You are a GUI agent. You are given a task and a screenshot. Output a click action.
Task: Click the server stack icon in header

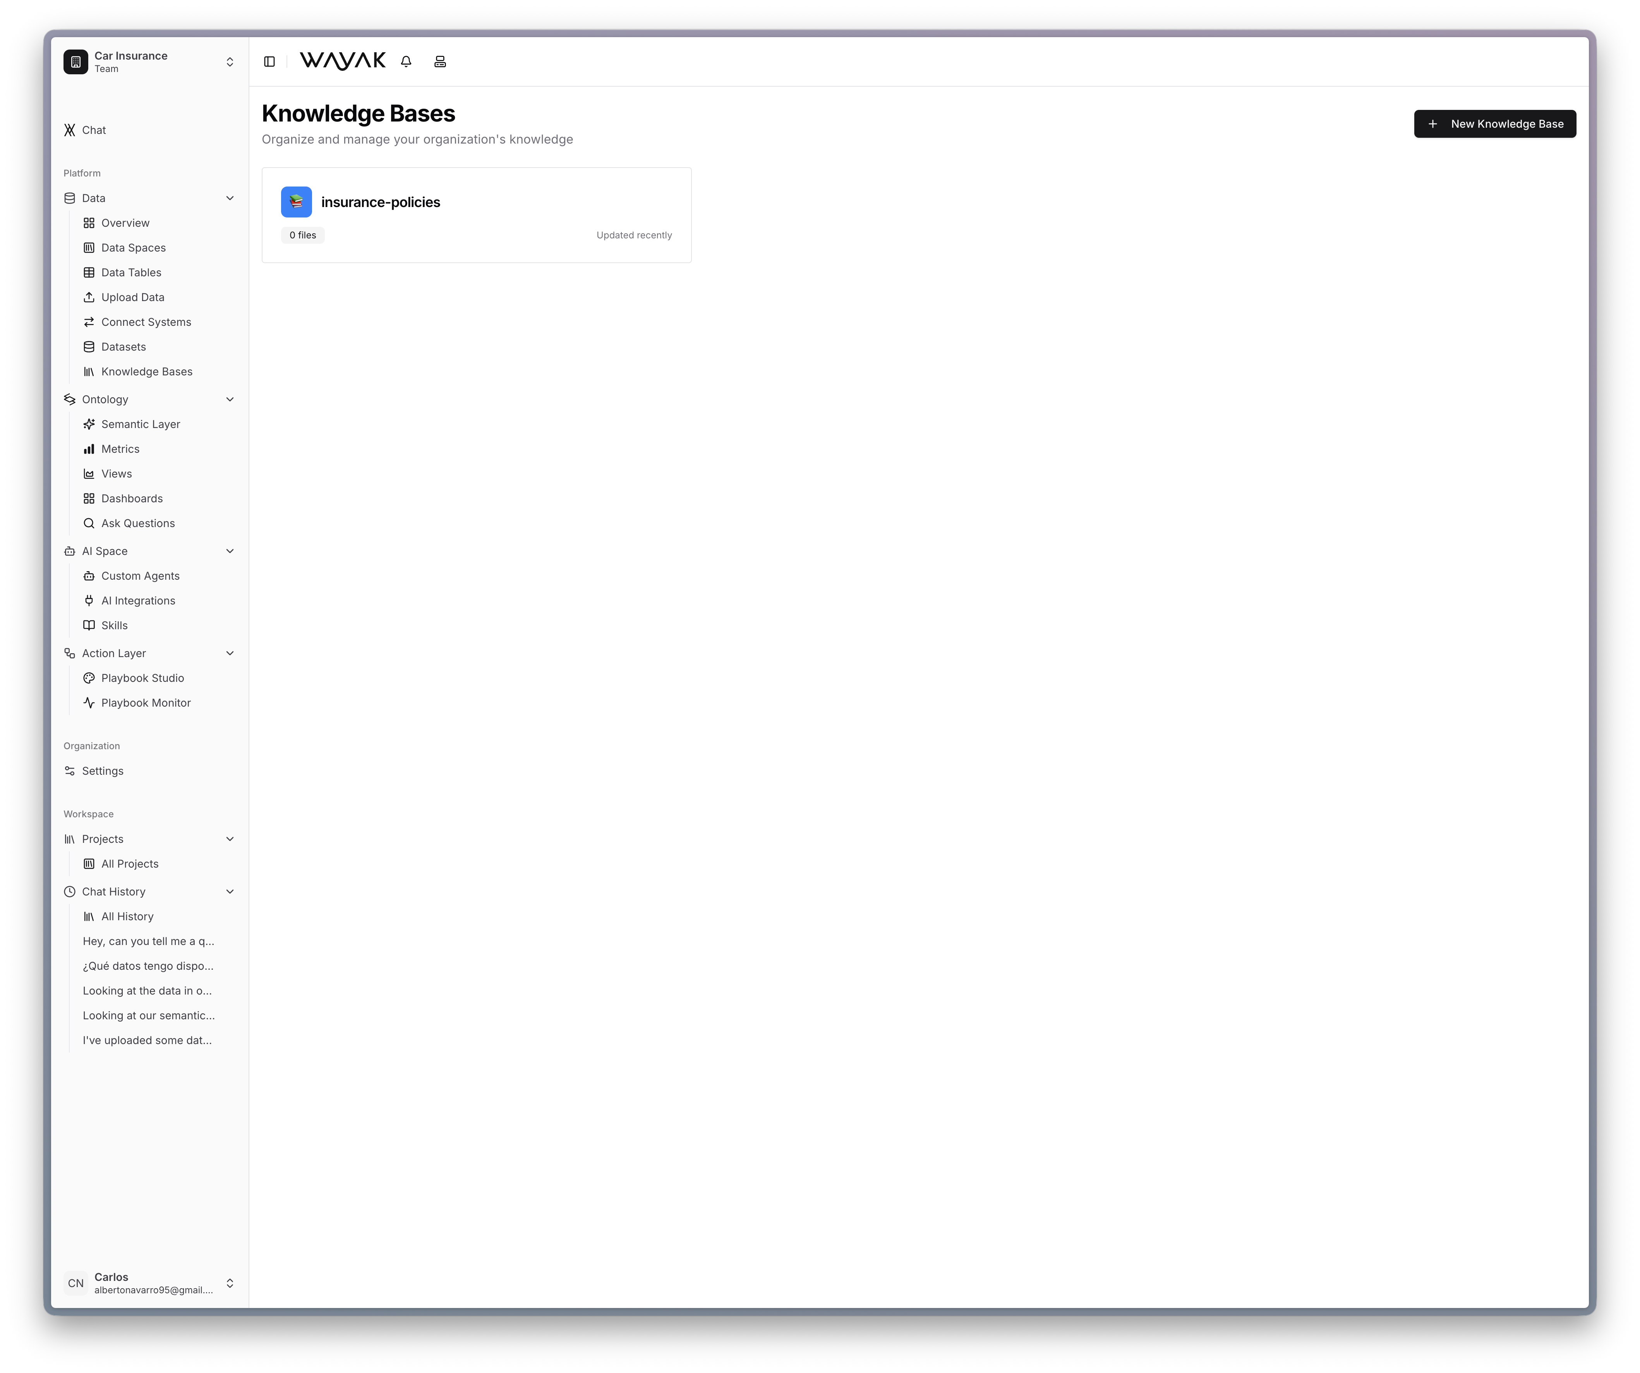coord(441,62)
